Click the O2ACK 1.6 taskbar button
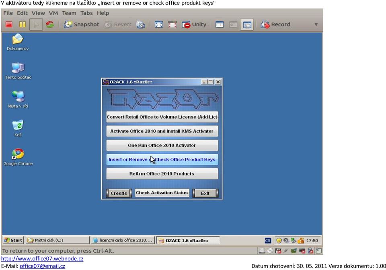The height and width of the screenshot is (270, 386). click(188, 241)
